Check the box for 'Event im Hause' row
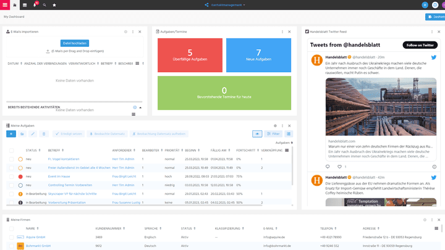The width and height of the screenshot is (445, 250). 11,176
